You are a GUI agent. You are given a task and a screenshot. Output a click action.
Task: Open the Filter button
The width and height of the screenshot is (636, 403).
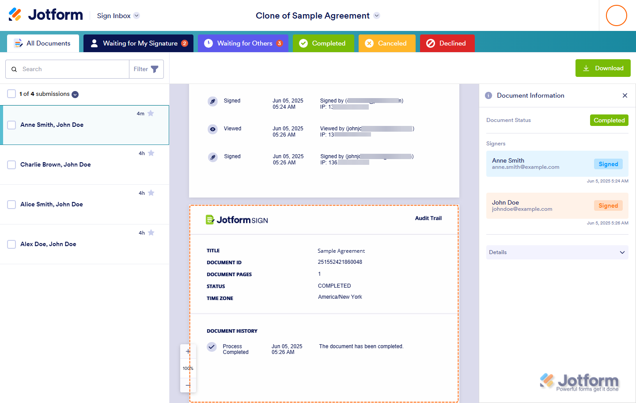click(146, 69)
